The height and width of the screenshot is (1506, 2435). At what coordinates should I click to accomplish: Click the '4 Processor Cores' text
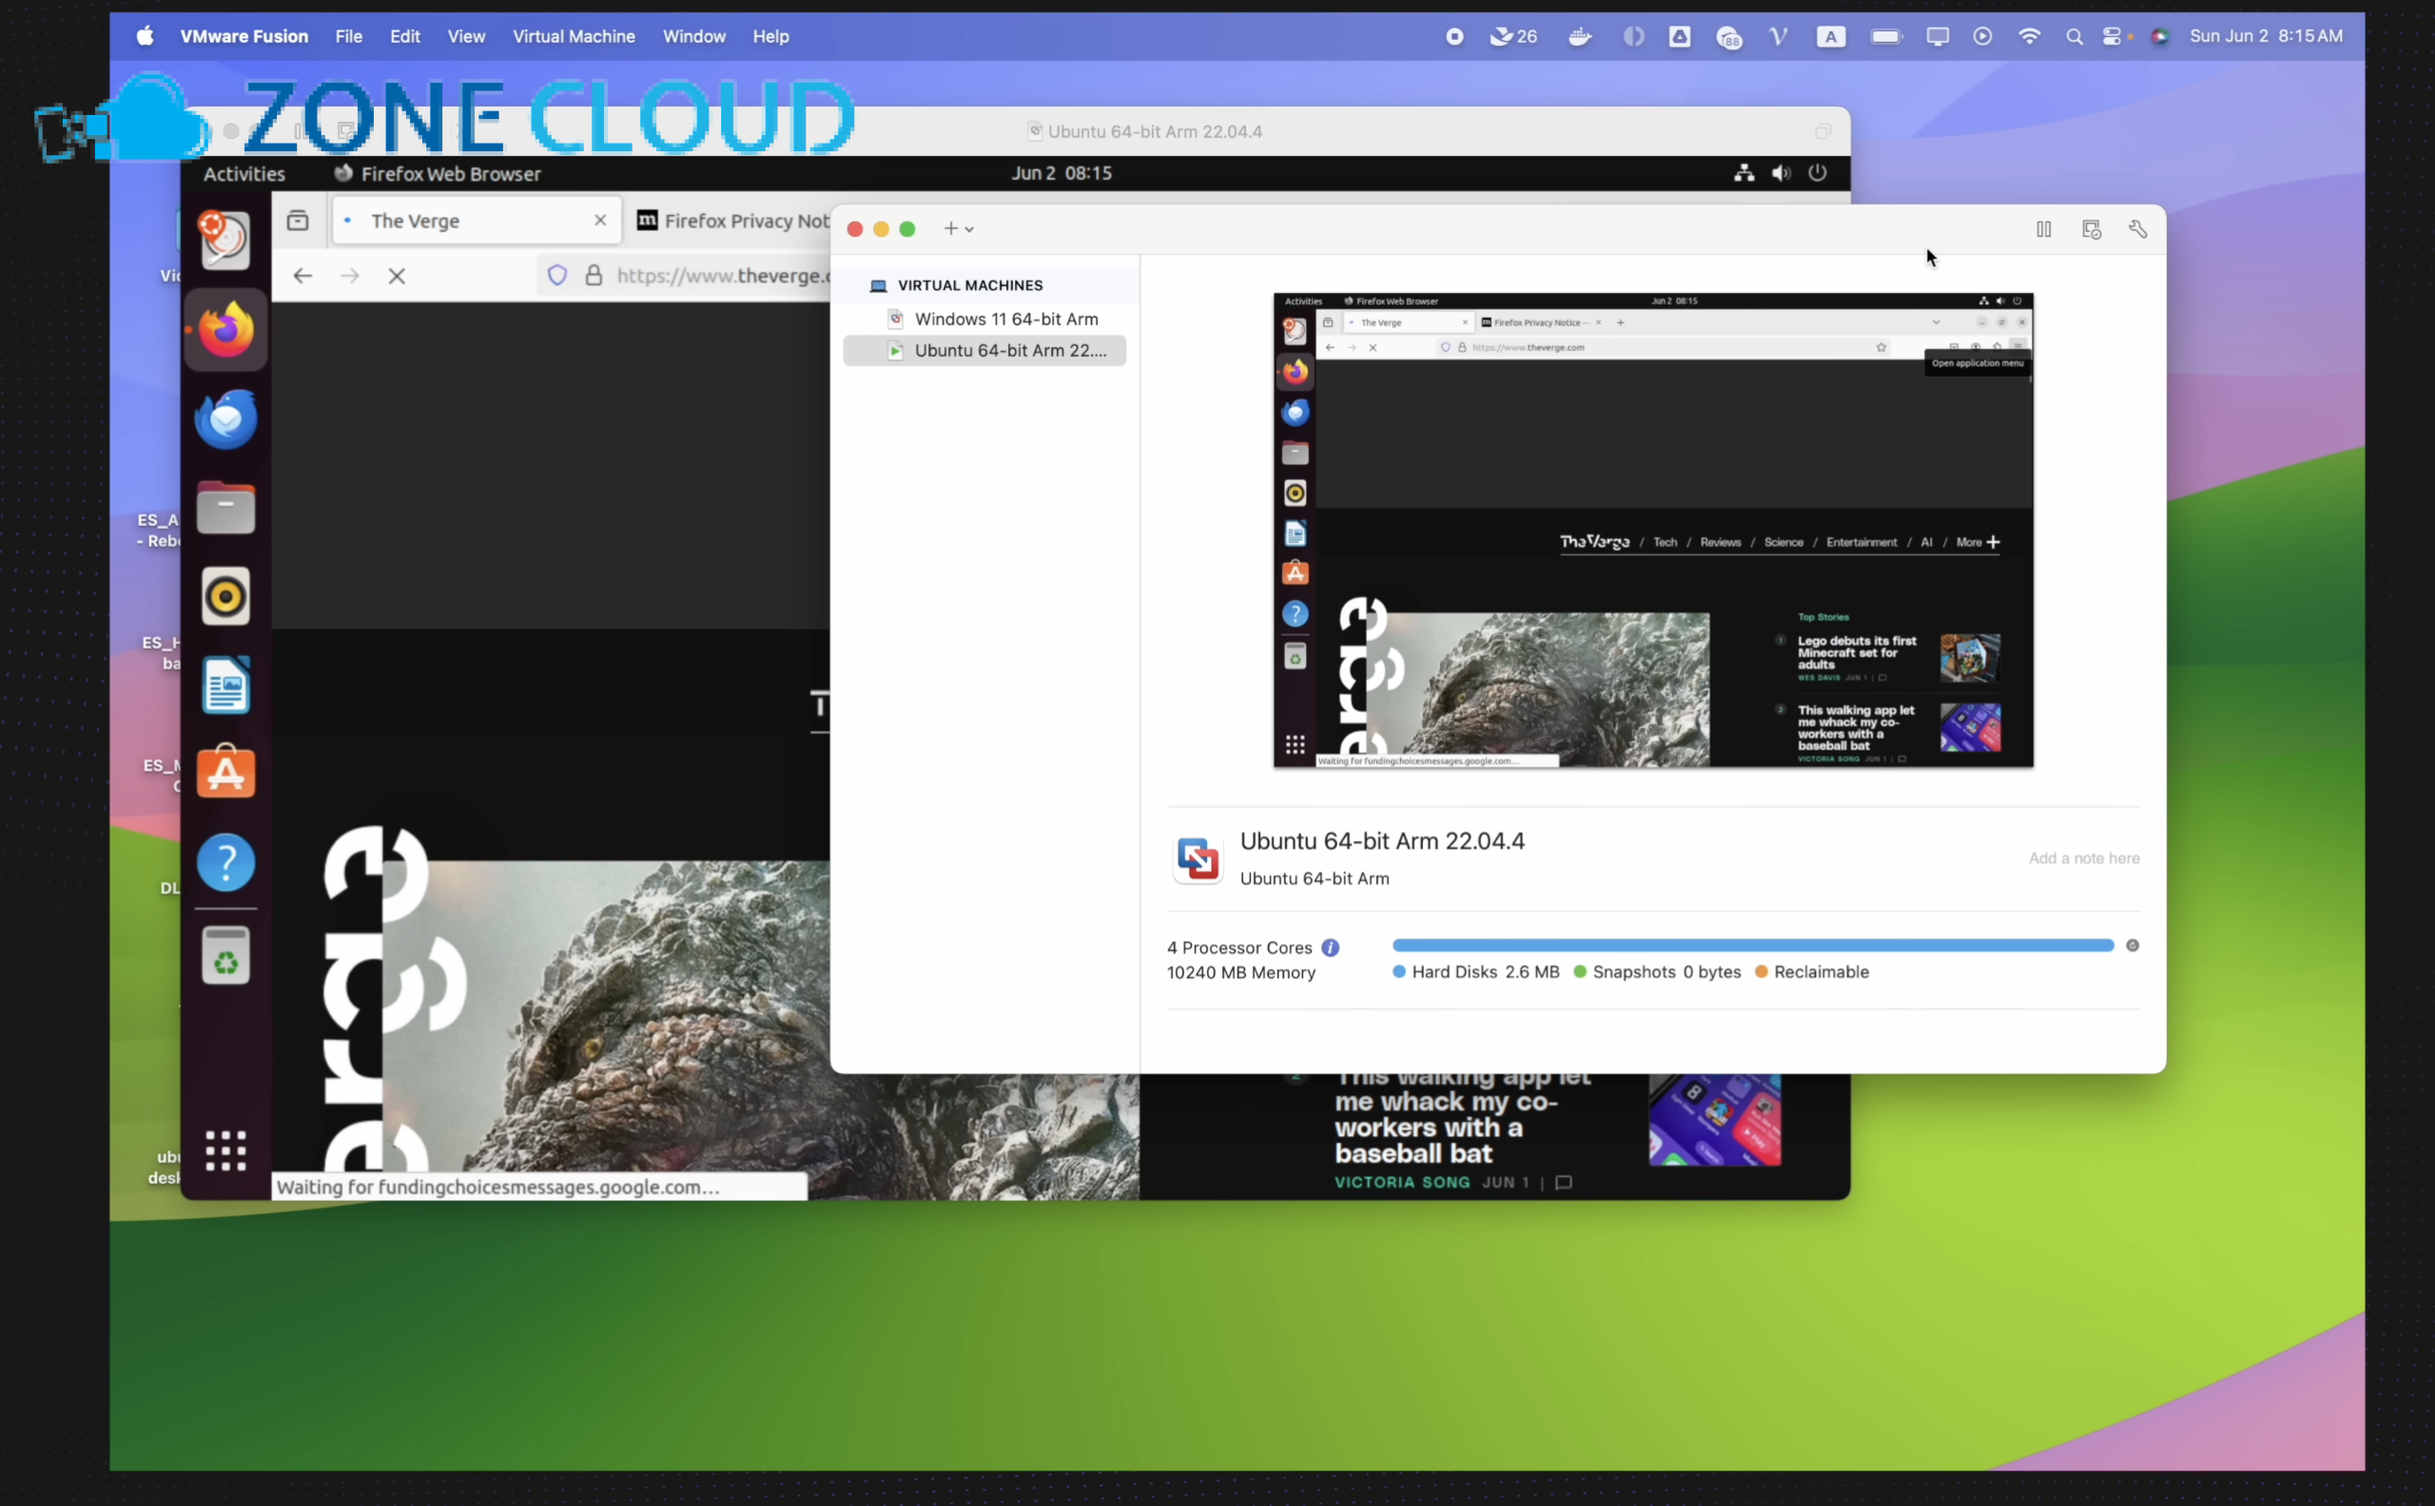1240,948
